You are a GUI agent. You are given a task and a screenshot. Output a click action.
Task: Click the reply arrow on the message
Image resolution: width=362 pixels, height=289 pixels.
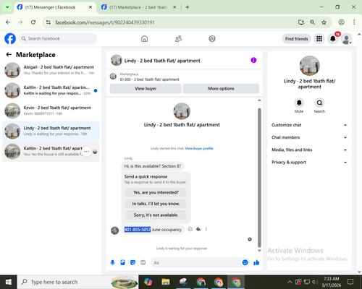[x=198, y=229]
